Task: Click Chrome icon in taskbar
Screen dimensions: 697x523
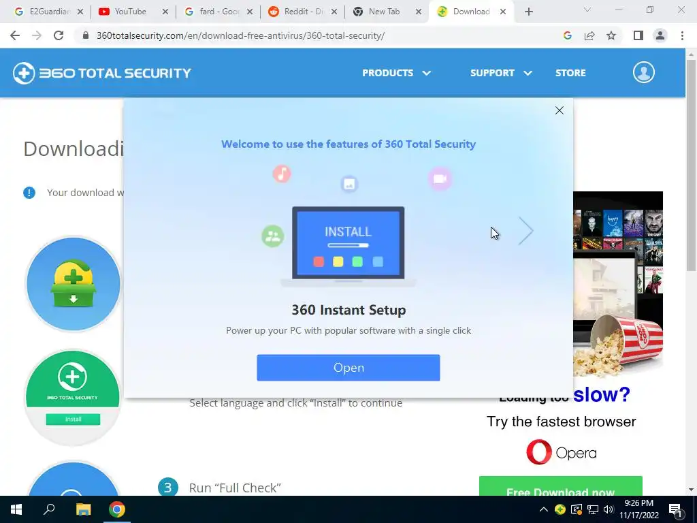Action: pyautogui.click(x=117, y=509)
